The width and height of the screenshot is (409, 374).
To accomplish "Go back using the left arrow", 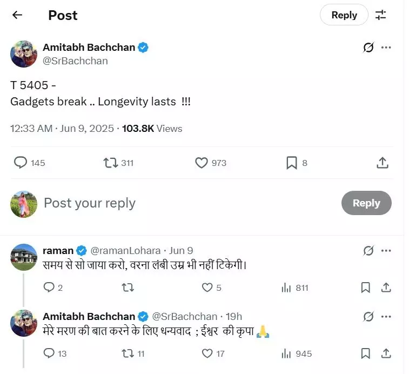I will [x=17, y=15].
